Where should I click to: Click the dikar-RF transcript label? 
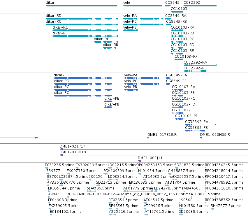[x=60, y=33]
